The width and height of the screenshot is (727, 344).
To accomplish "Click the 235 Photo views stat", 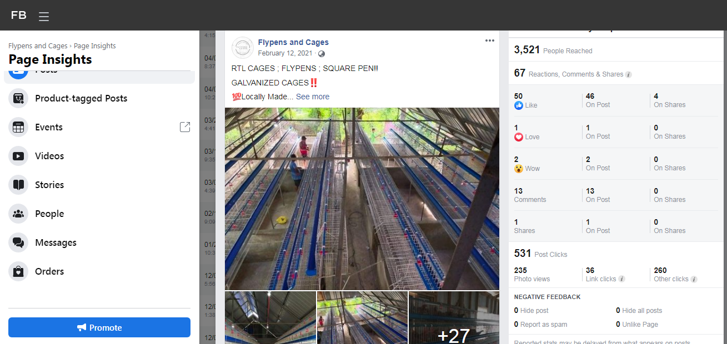I will (x=532, y=275).
